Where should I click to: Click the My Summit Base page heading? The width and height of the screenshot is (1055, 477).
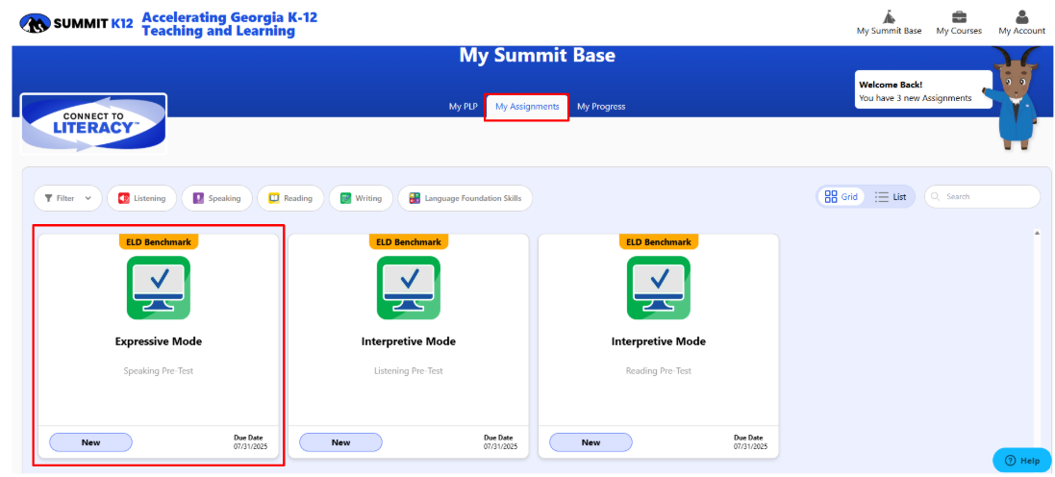[537, 55]
